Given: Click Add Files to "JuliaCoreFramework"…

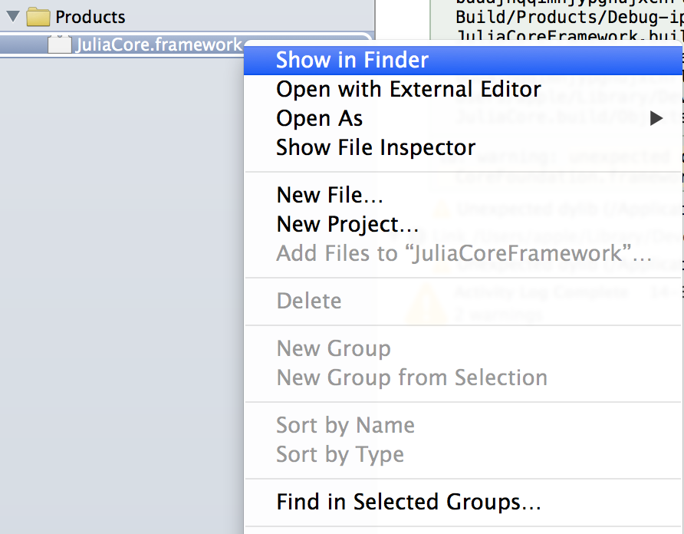Looking at the screenshot, I should click(463, 254).
